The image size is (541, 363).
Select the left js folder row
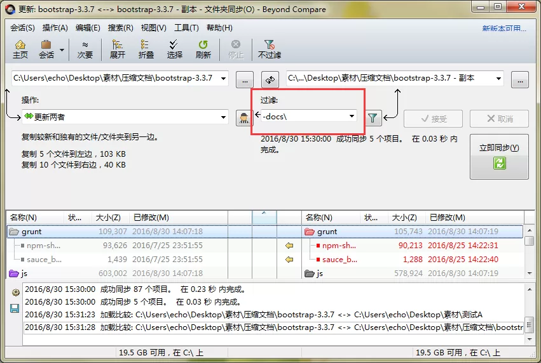tap(118, 273)
